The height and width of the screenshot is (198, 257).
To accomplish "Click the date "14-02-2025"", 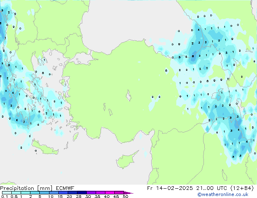I will pos(174,188).
